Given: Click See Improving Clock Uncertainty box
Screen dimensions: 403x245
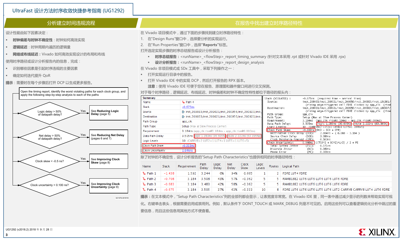Looking at the screenshot, I should tap(109, 186).
